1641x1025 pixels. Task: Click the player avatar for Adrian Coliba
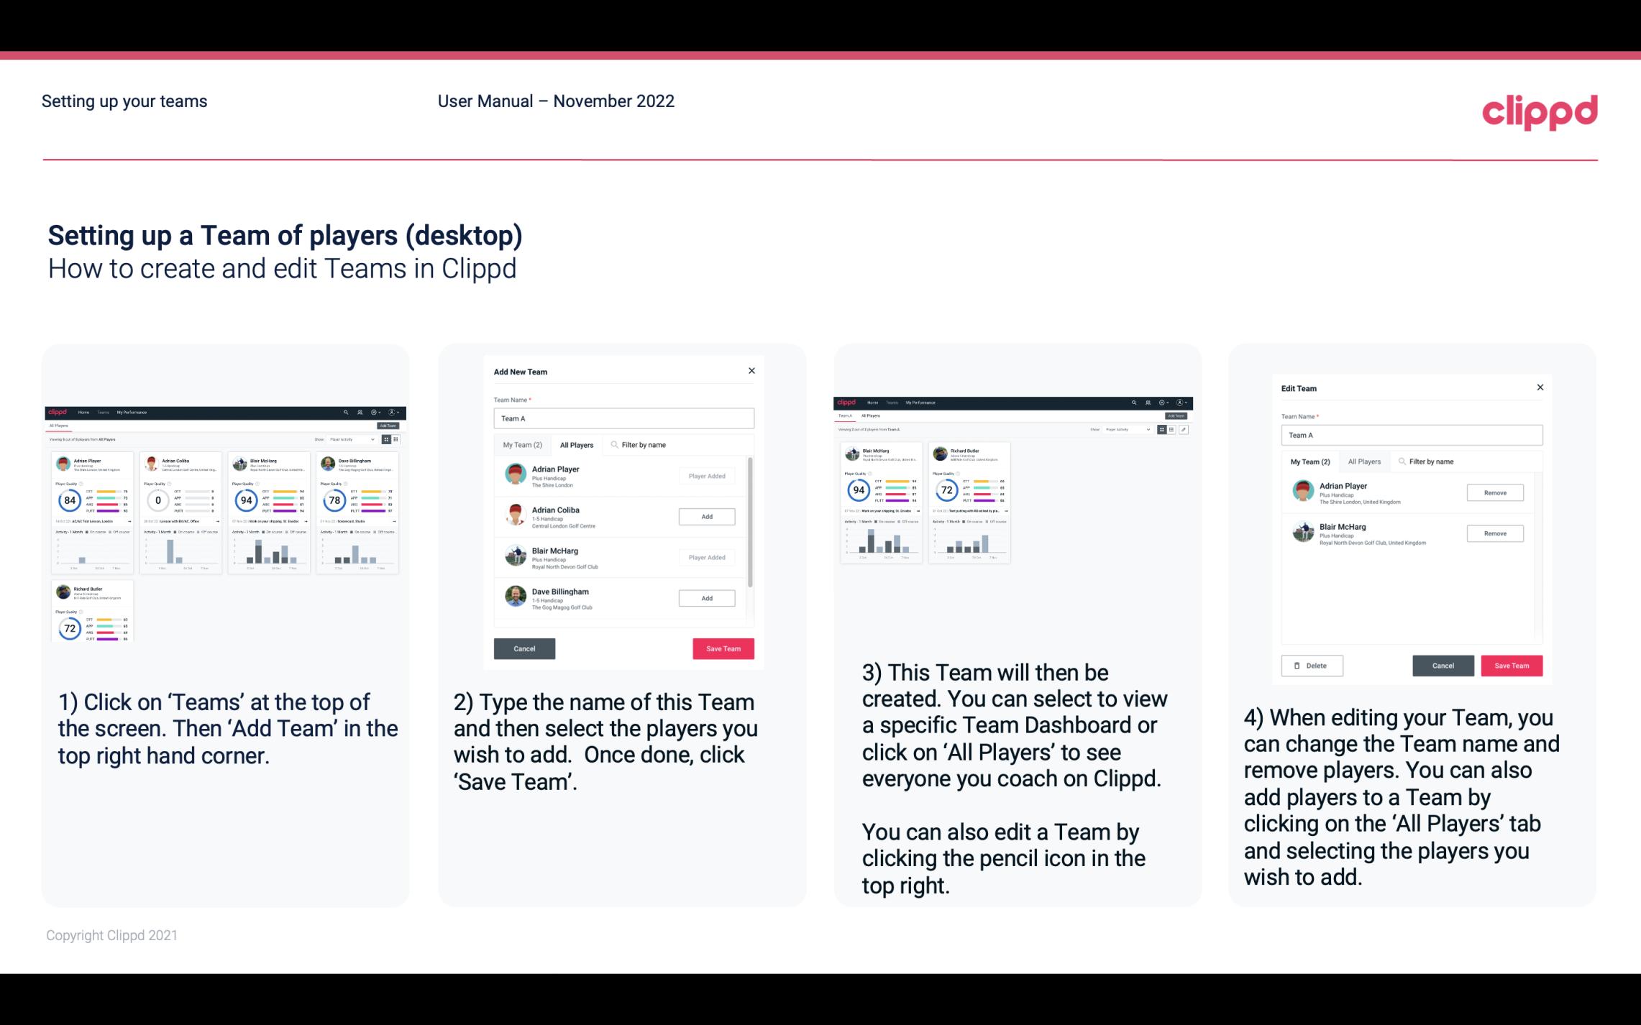click(x=515, y=516)
